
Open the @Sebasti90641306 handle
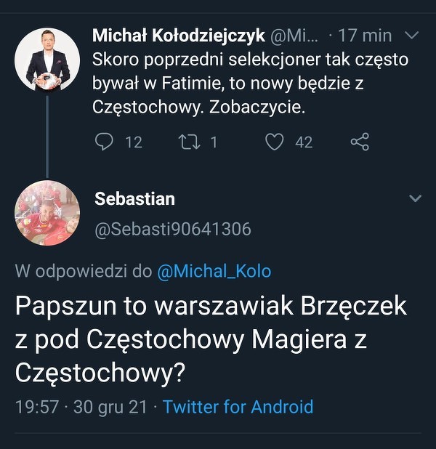[x=173, y=230]
